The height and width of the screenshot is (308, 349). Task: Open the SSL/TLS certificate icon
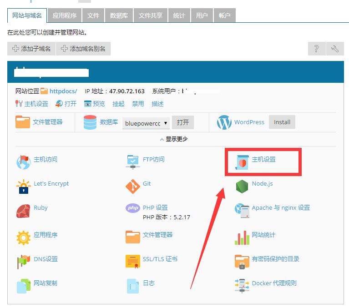coord(133,261)
